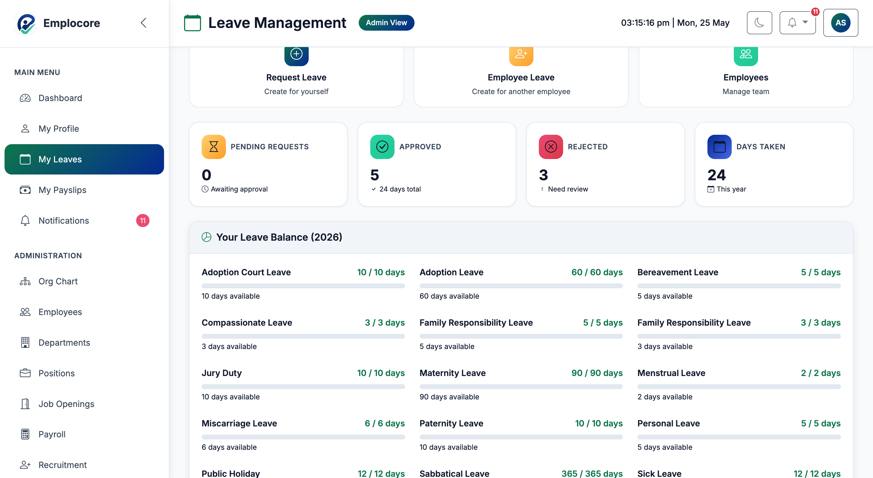Viewport: 873px width, 478px height.
Task: Open the notifications bell dropdown
Action: point(797,23)
